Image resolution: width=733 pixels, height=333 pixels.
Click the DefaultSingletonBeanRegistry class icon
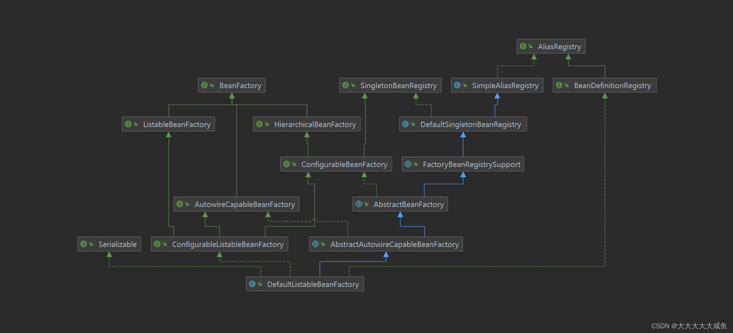[x=405, y=124]
